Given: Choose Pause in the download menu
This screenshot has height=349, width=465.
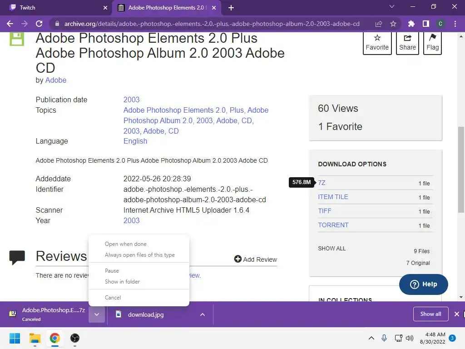Looking at the screenshot, I should pyautogui.click(x=139, y=271).
